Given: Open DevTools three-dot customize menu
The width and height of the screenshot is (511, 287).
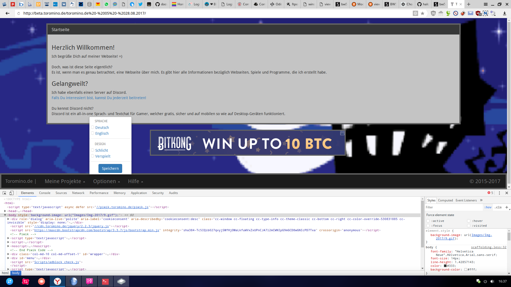Looking at the screenshot, I should point(499,193).
